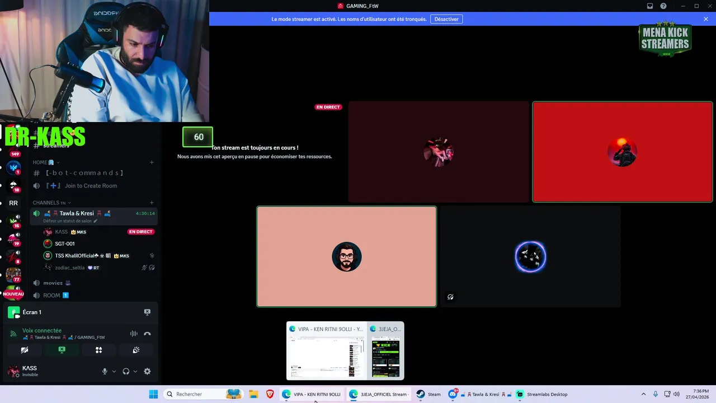Viewport: 716px width, 403px height.
Task: Switch to Streamlabs Desktop in taskbar
Action: click(542, 394)
